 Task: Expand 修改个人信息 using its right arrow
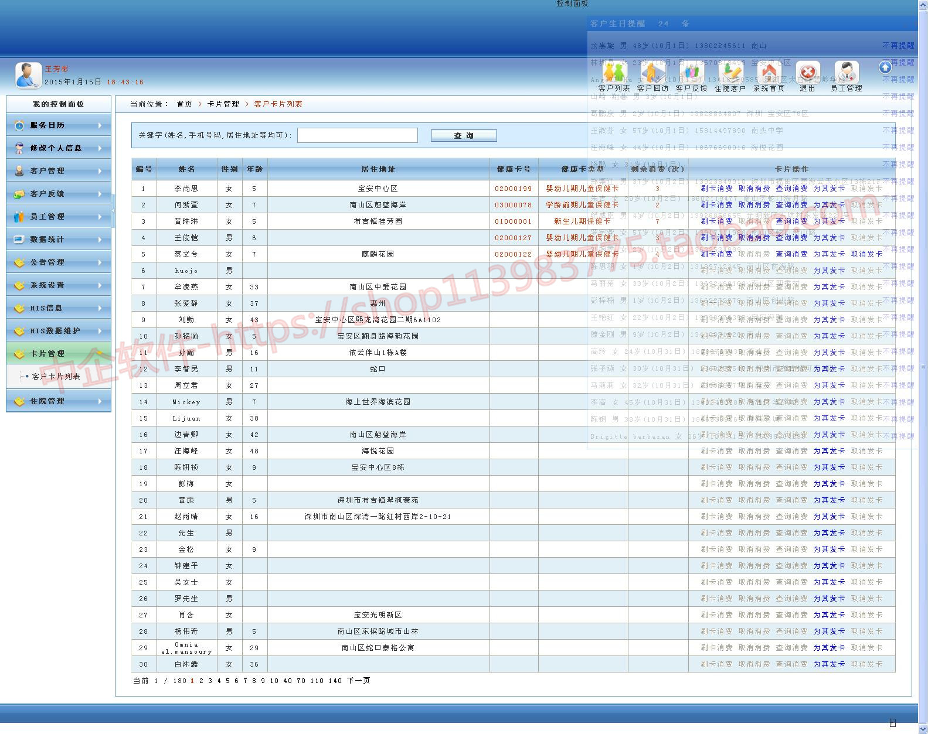click(100, 148)
